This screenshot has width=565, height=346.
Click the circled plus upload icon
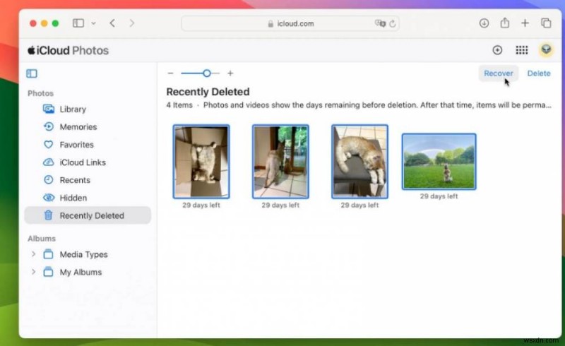(497, 50)
